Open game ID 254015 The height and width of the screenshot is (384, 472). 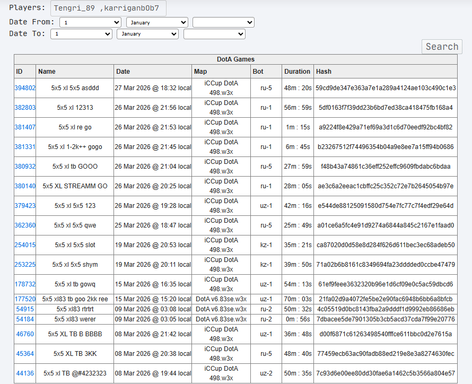coord(25,245)
